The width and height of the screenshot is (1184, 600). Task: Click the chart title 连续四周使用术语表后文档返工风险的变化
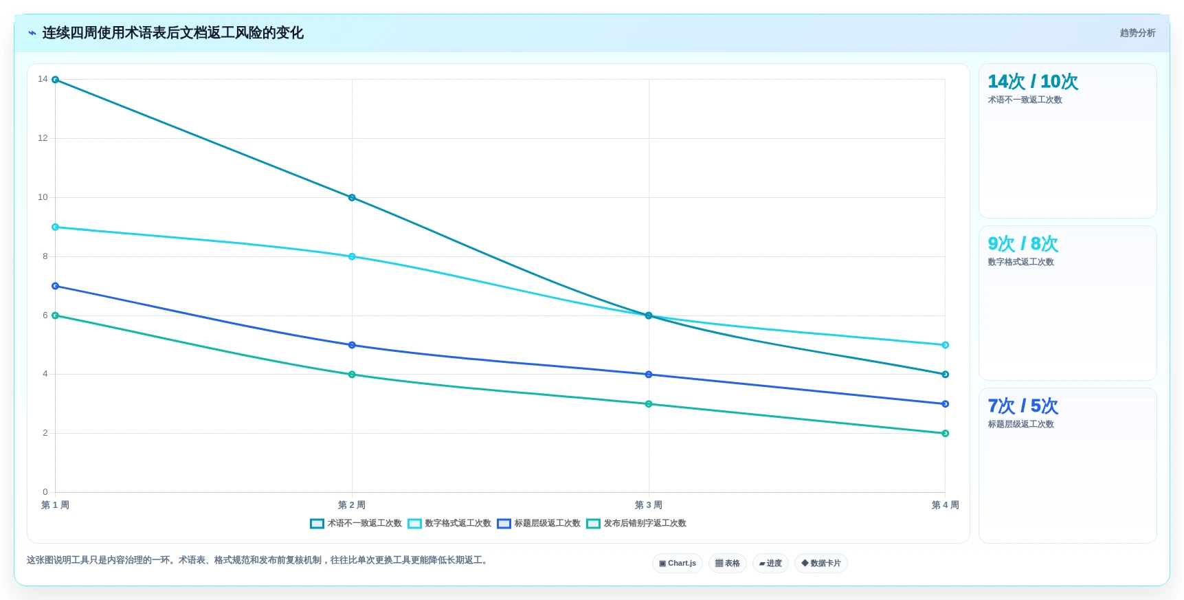click(172, 33)
